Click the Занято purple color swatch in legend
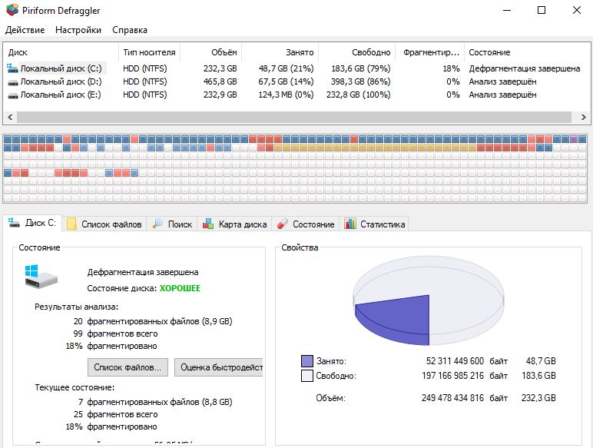The width and height of the screenshot is (593, 448). pyautogui.click(x=307, y=361)
